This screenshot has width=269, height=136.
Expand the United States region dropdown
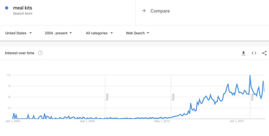pyautogui.click(x=18, y=33)
